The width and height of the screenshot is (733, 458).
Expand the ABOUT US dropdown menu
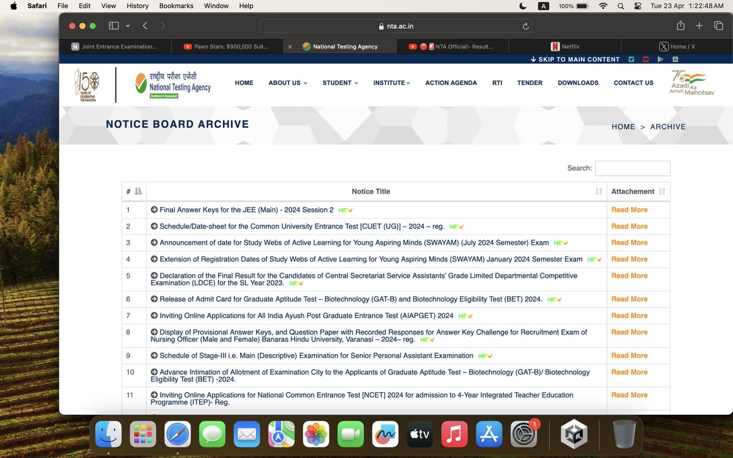click(x=288, y=83)
